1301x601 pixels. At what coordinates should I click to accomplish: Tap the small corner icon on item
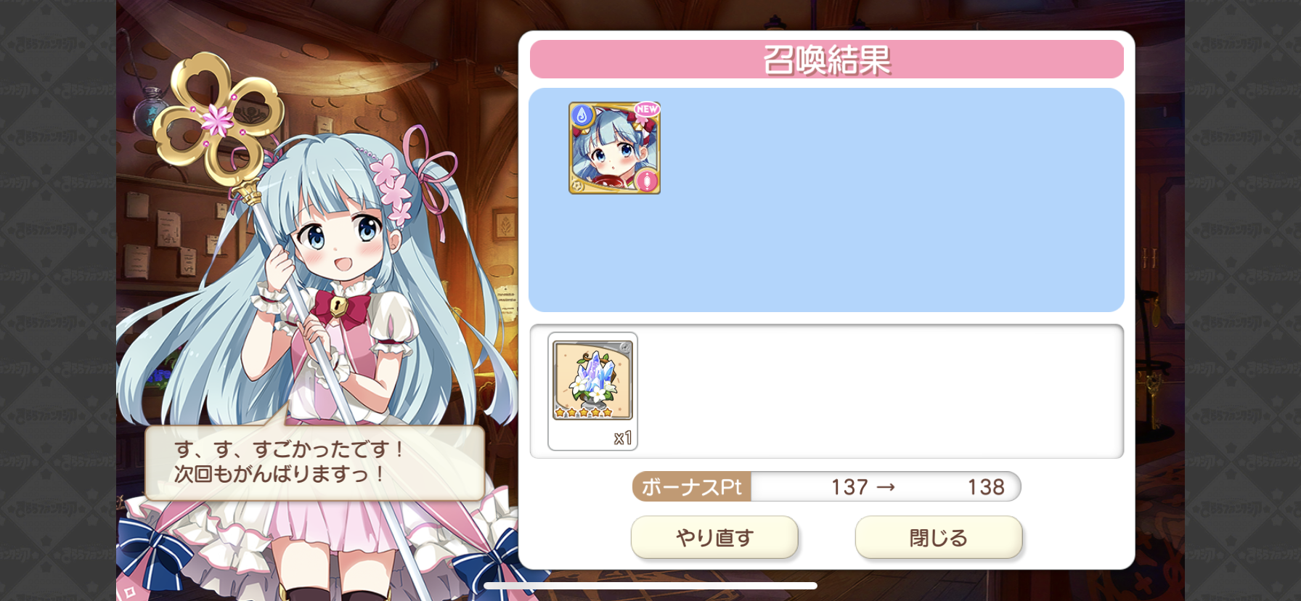tap(625, 348)
